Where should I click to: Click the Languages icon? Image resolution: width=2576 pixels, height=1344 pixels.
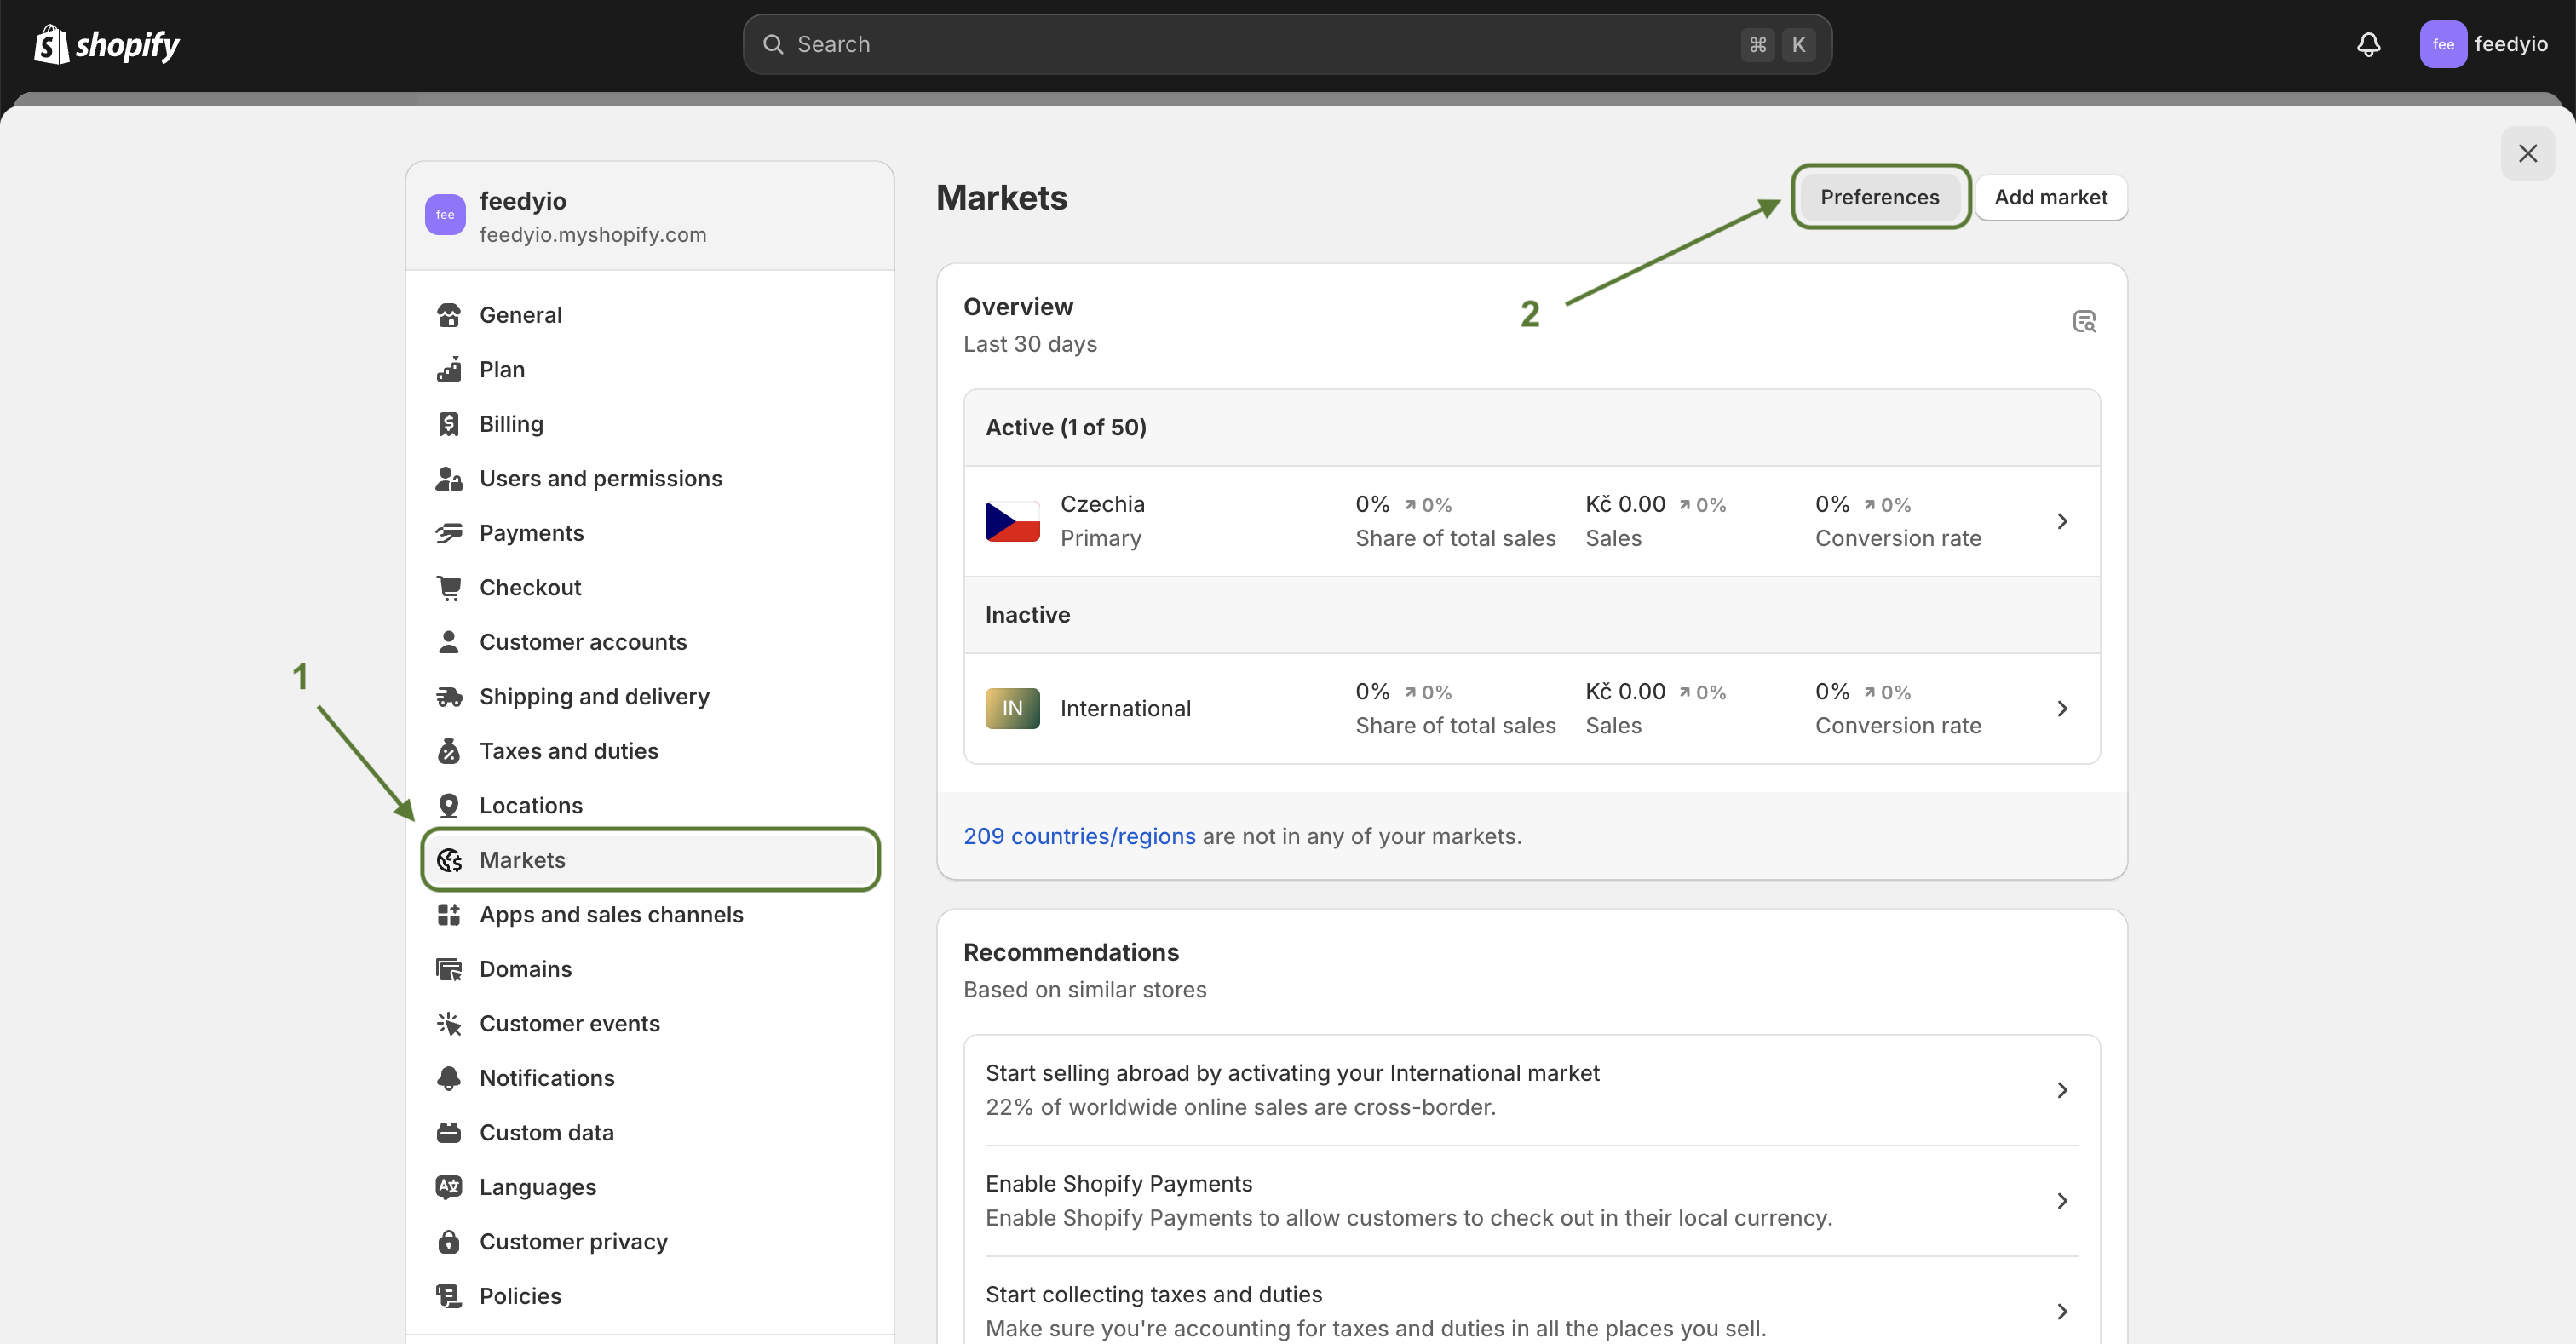[449, 1187]
